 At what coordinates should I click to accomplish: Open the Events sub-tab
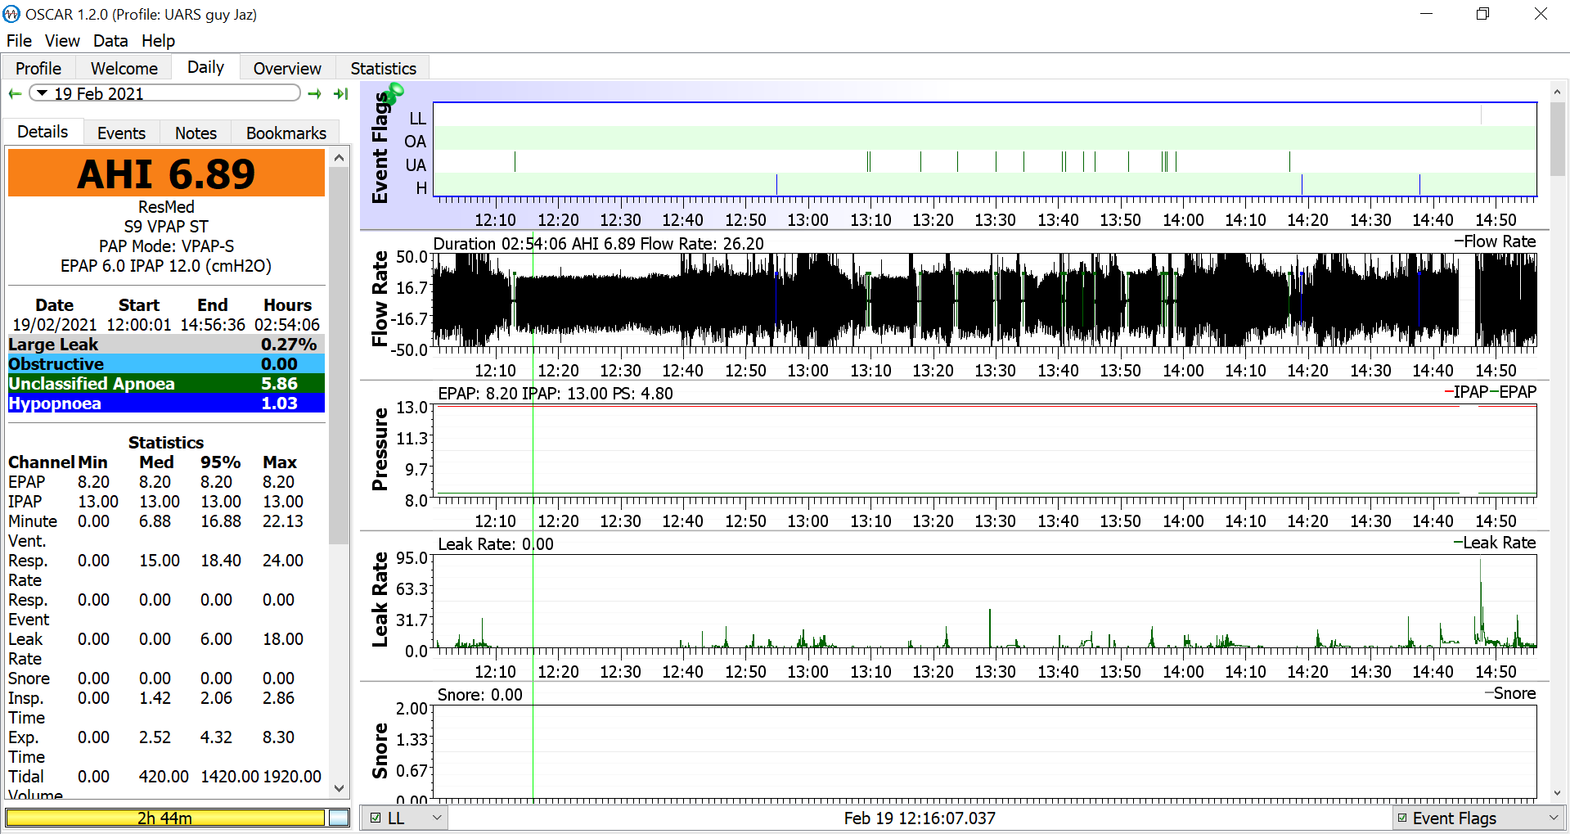tap(121, 133)
